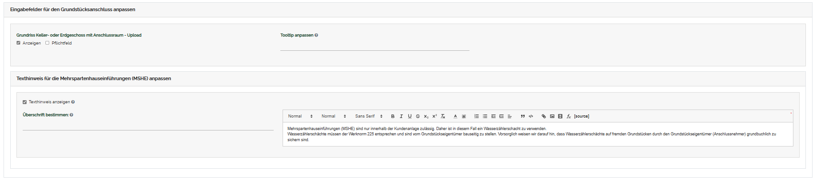This screenshot has width=817, height=179.
Task: Insert an image into the editor
Action: [x=552, y=116]
